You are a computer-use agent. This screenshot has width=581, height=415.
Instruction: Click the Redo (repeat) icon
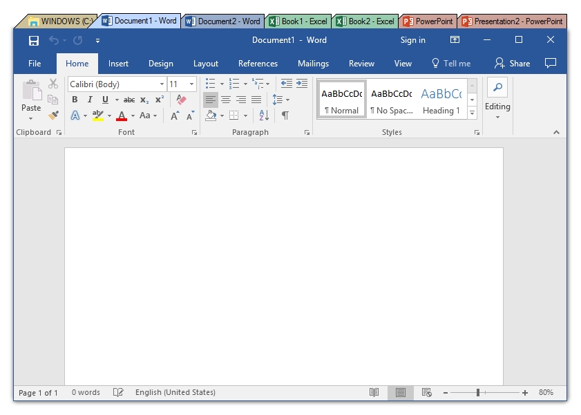point(78,40)
